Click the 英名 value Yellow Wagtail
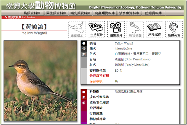 coord(124,44)
